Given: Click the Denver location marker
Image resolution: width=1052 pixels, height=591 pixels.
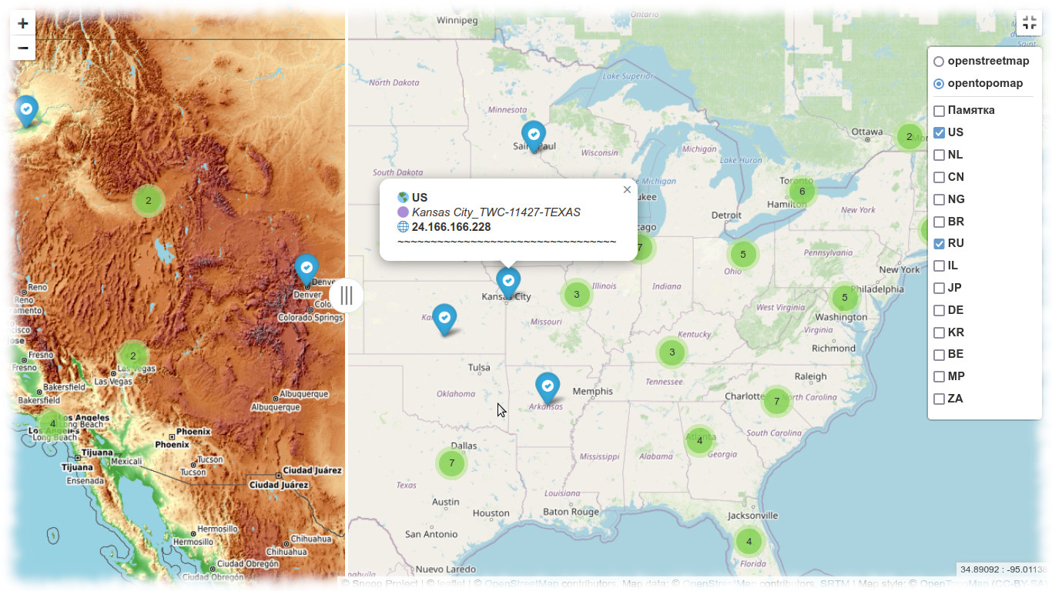Looking at the screenshot, I should click(307, 269).
